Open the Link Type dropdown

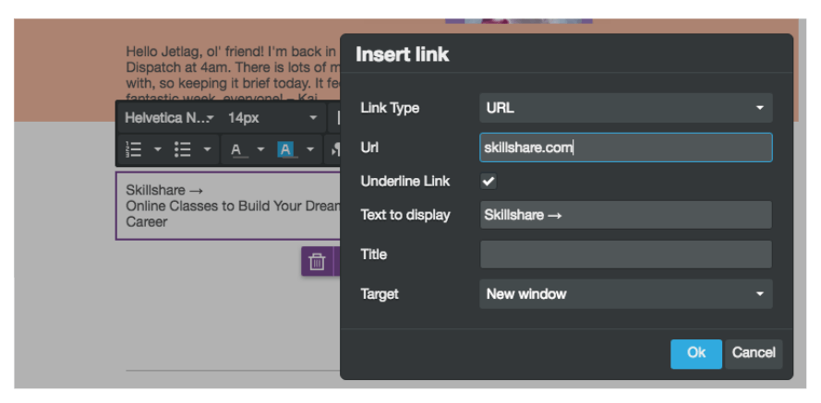coord(625,108)
